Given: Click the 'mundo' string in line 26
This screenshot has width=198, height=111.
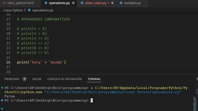Looking at the screenshot, I should coord(56,62).
